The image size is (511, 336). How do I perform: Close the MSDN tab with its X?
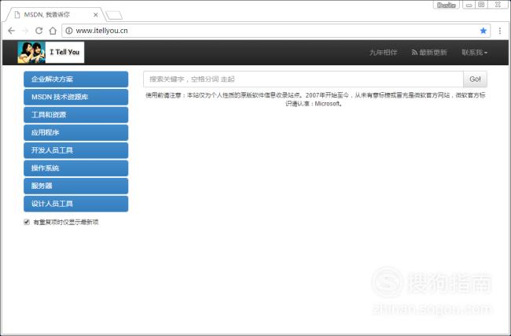(95, 15)
